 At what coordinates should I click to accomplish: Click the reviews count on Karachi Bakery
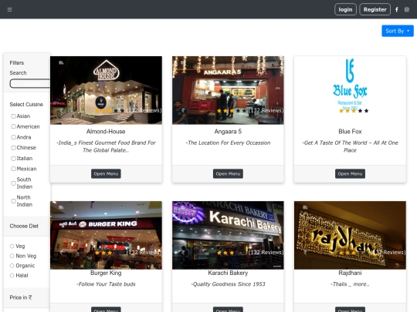266,253
